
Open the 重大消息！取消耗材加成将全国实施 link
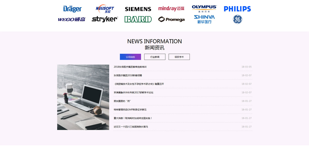(x=133, y=118)
